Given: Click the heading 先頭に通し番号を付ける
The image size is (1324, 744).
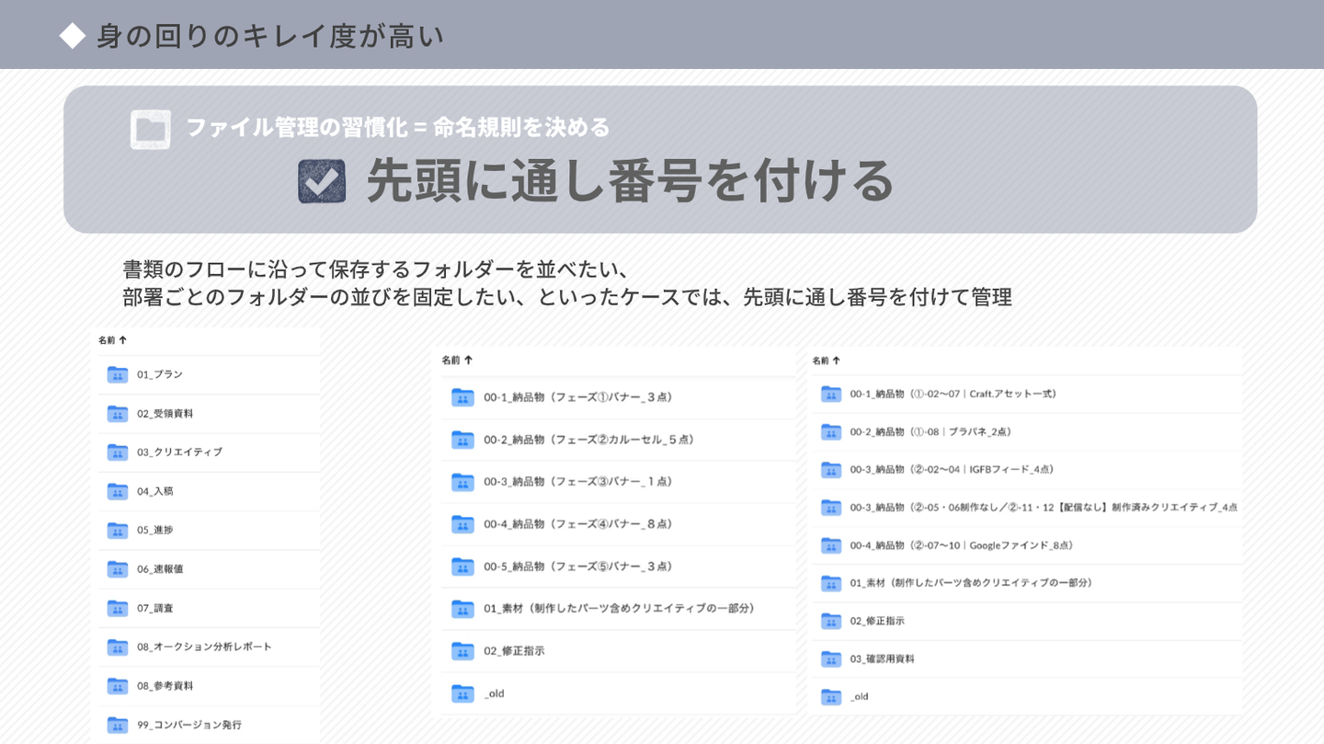Looking at the screenshot, I should click(x=630, y=180).
